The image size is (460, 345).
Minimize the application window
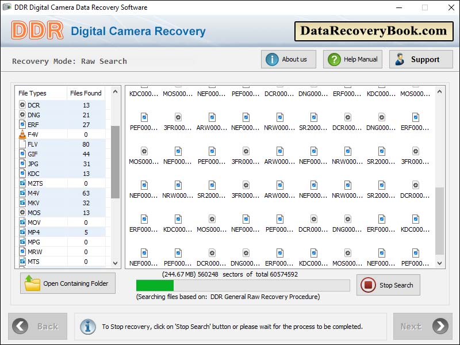399,7
